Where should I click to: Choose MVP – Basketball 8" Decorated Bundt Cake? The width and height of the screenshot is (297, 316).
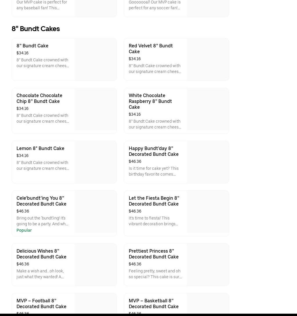tap(153, 303)
